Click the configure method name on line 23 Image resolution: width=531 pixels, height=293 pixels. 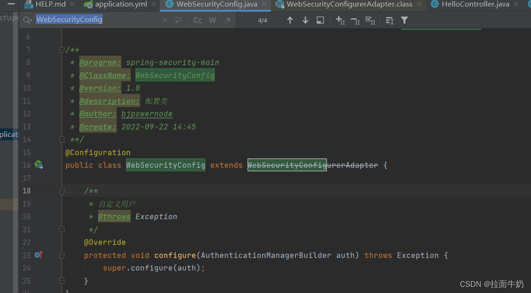pyautogui.click(x=175, y=256)
